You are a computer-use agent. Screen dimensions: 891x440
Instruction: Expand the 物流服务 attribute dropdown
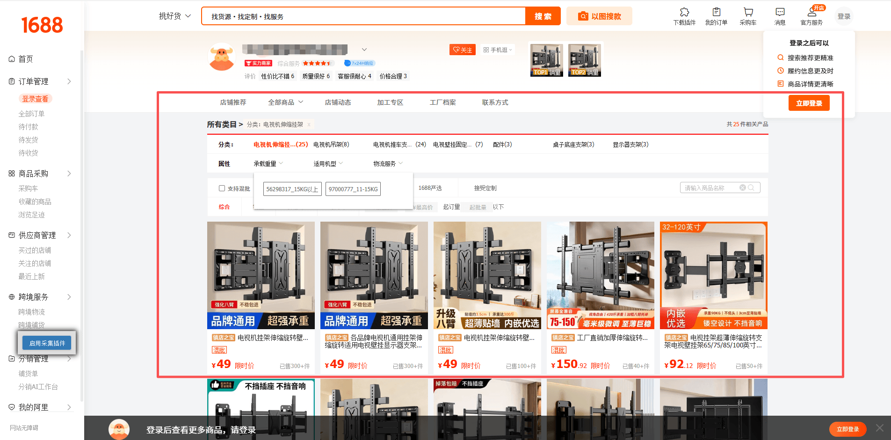point(388,164)
